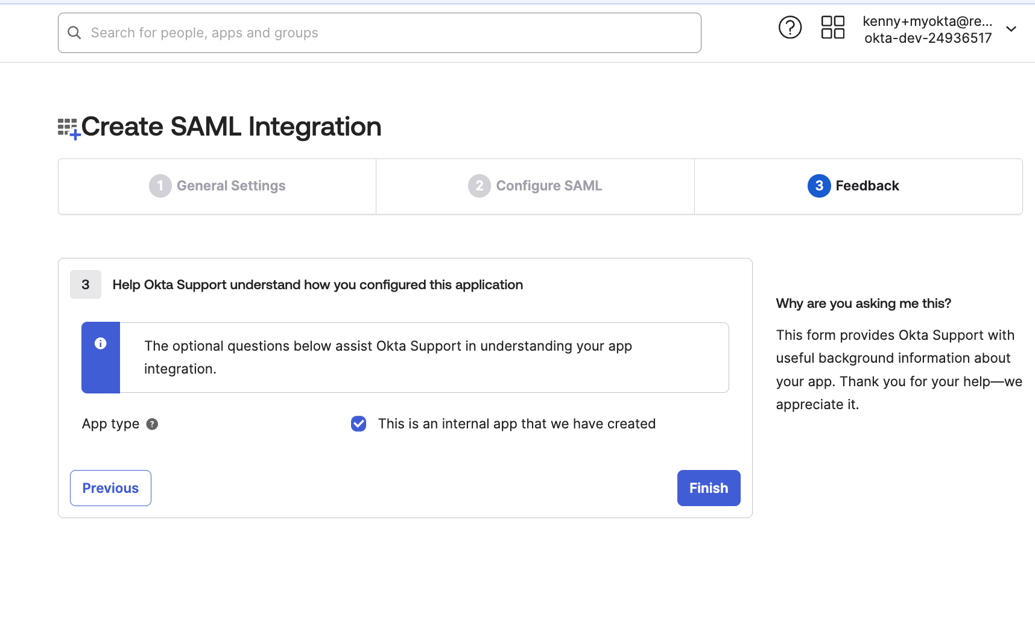Select the Feedback step label
Viewport: 1035px width, 617px height.
[867, 186]
